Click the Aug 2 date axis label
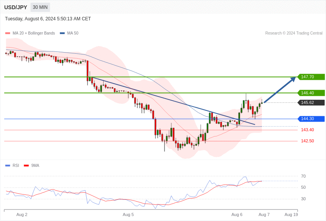The height and width of the screenshot is (221, 326). coord(22,214)
